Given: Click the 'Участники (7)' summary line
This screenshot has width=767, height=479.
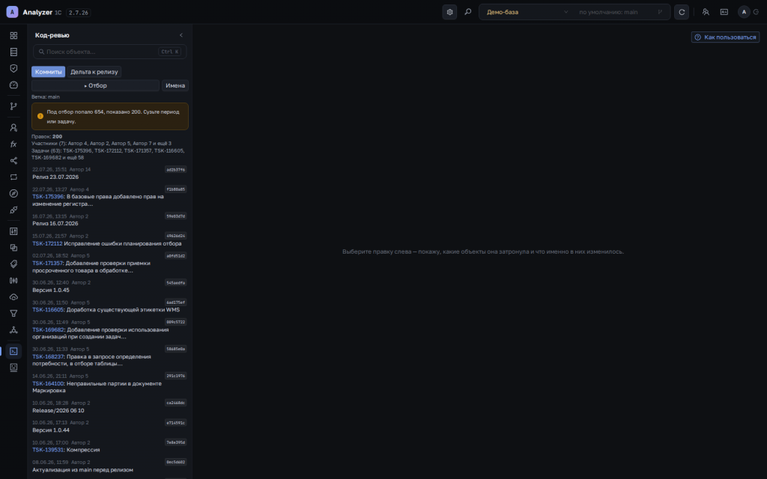Looking at the screenshot, I should pyautogui.click(x=101, y=143).
